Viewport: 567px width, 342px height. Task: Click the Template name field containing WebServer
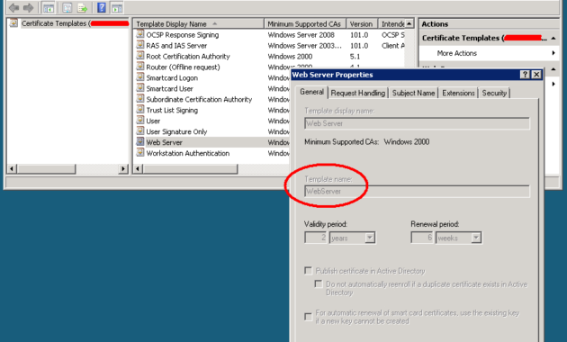(x=417, y=191)
